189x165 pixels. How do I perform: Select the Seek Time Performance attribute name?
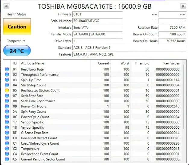[38, 101]
